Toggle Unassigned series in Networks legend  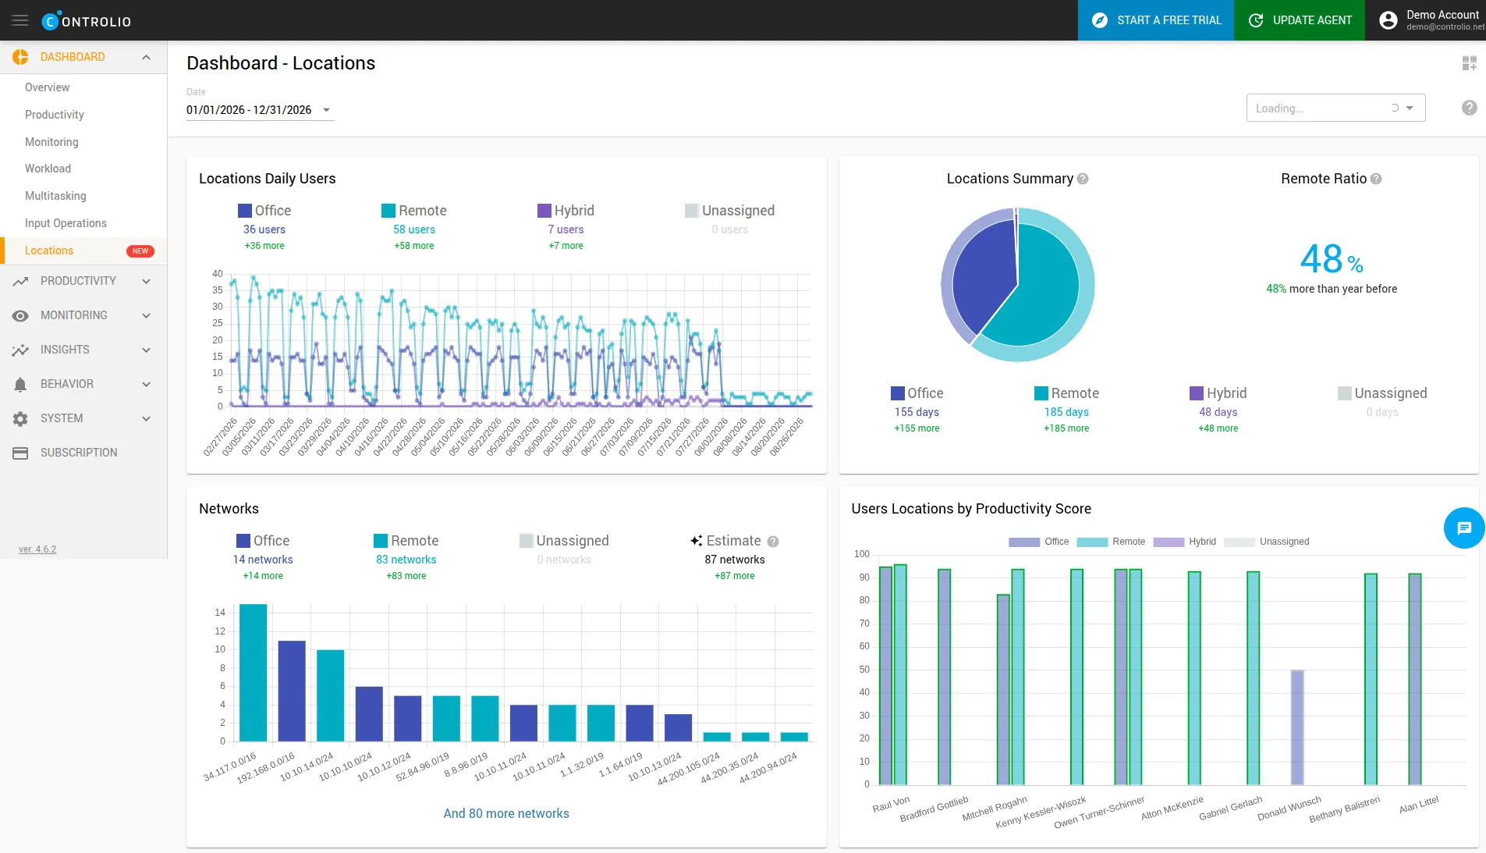[x=564, y=541]
